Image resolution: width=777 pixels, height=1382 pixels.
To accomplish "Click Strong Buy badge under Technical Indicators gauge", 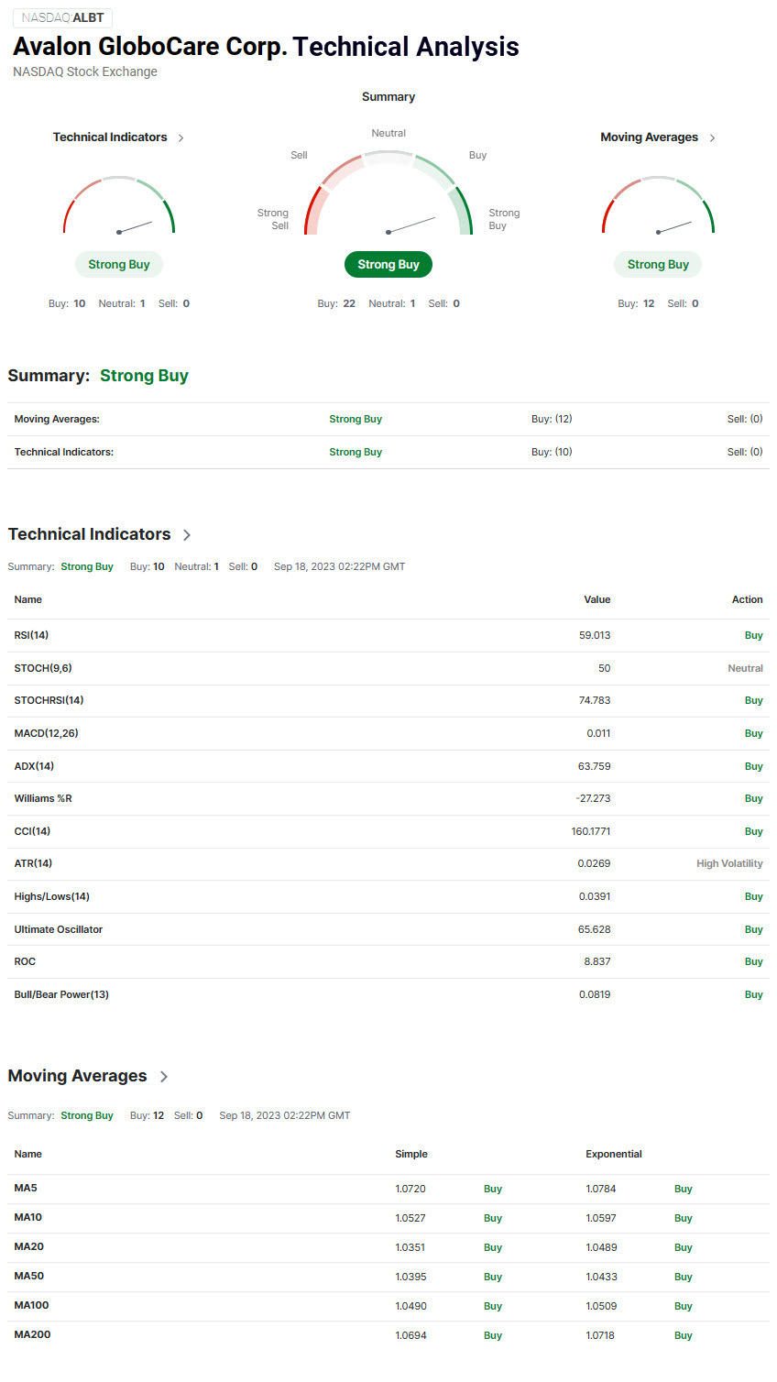I will pyautogui.click(x=119, y=265).
